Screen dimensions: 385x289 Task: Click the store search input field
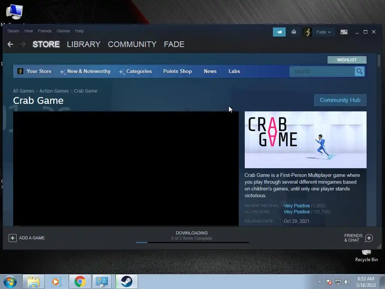[x=322, y=71]
